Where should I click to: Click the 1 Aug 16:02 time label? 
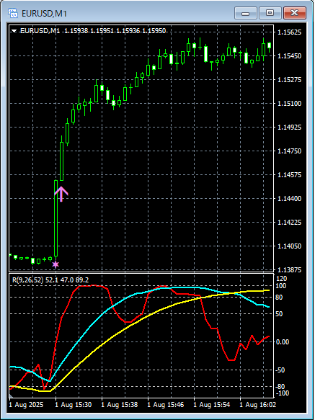(x=257, y=404)
